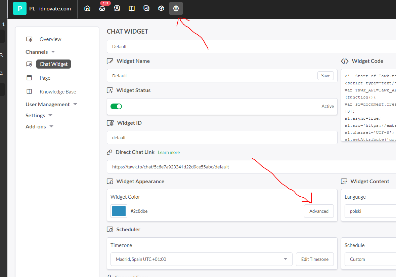Screen dimensions: 396x277
Task: Select the PL - idnovate.com property name
Action: [50, 9]
